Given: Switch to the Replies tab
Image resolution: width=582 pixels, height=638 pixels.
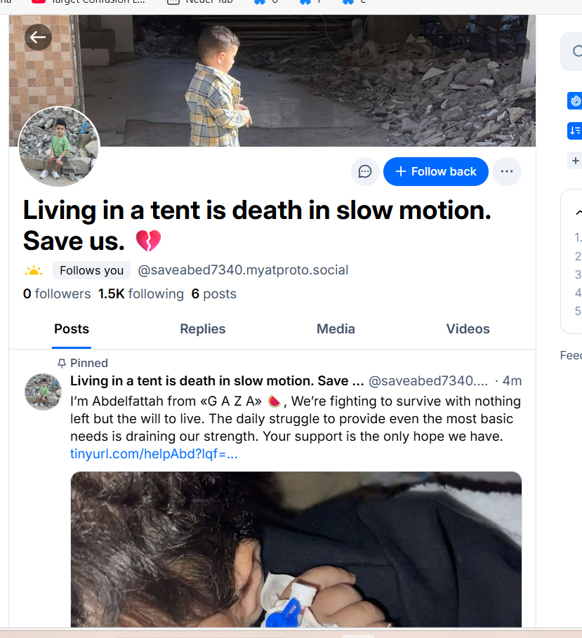Looking at the screenshot, I should point(203,328).
